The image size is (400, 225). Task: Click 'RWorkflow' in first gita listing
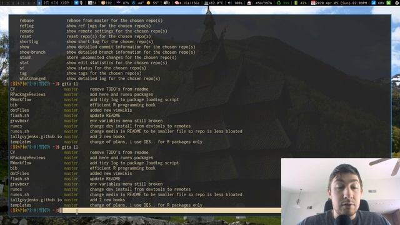[21, 100]
